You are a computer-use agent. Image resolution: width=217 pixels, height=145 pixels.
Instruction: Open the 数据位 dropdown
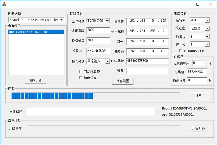click(207, 37)
